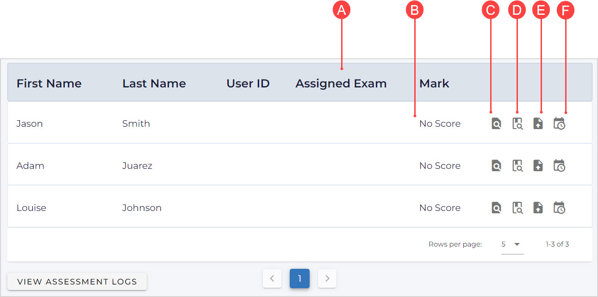Click the bookmark search icon in Jason's row
The image size is (598, 297).
tap(517, 124)
